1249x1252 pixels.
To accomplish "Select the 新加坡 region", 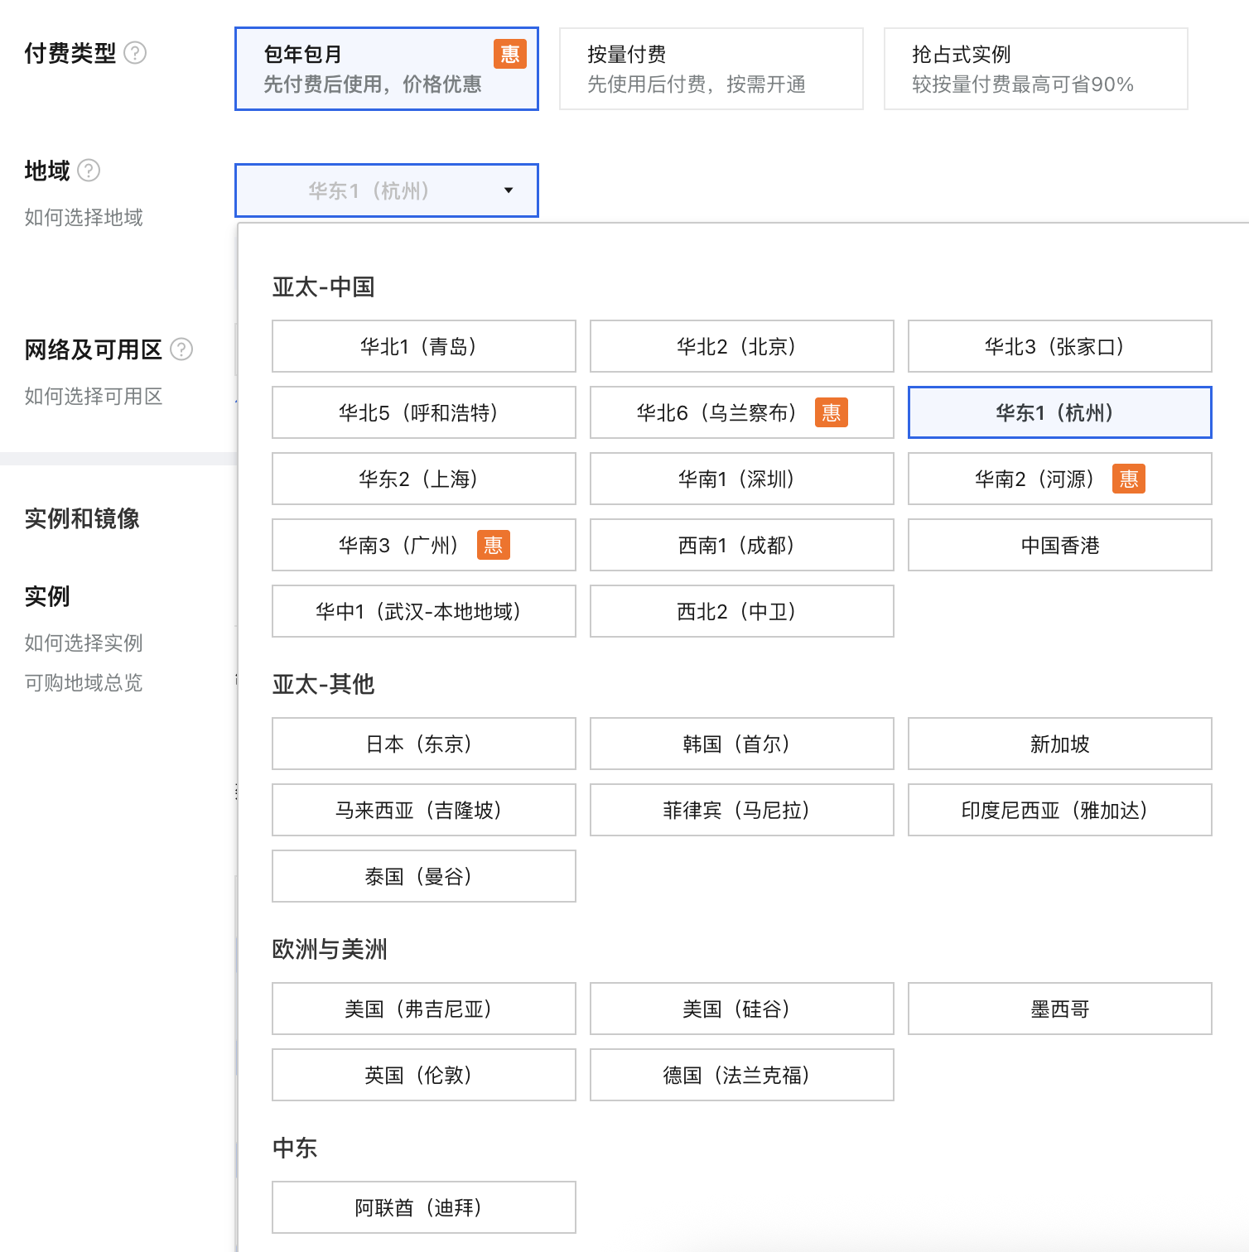I will pos(1059,744).
